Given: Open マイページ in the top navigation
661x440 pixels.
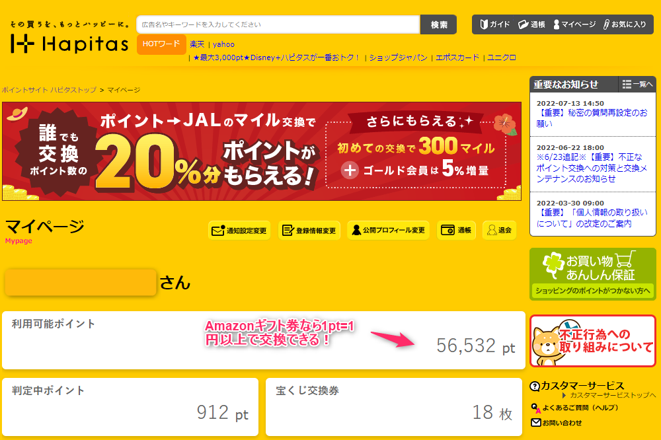Looking at the screenshot, I should tap(574, 24).
